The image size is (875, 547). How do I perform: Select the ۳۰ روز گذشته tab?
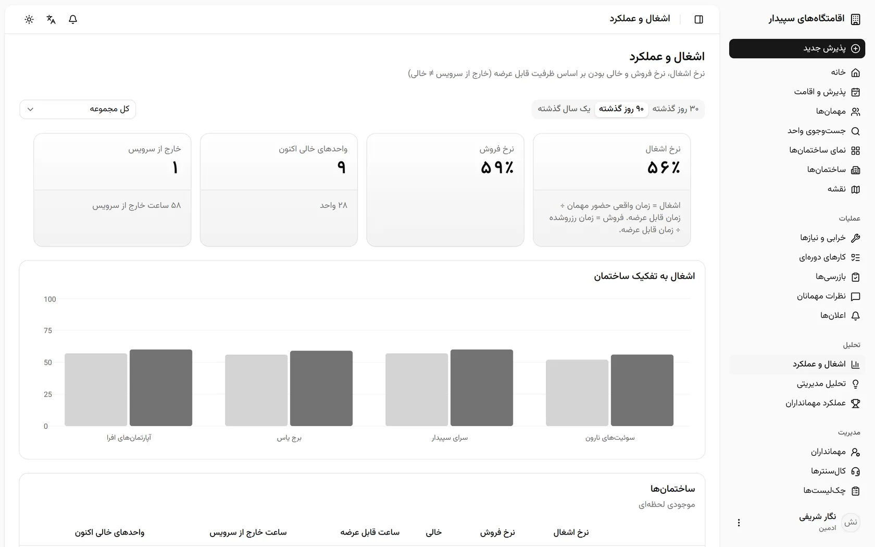pos(676,109)
